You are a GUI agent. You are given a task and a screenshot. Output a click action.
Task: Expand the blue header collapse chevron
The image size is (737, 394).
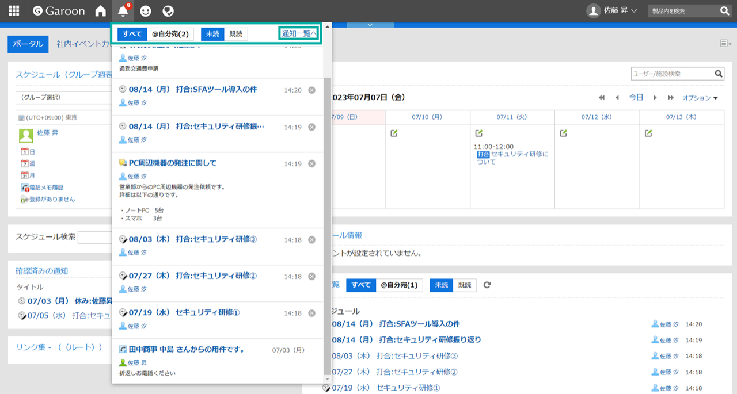(370, 25)
